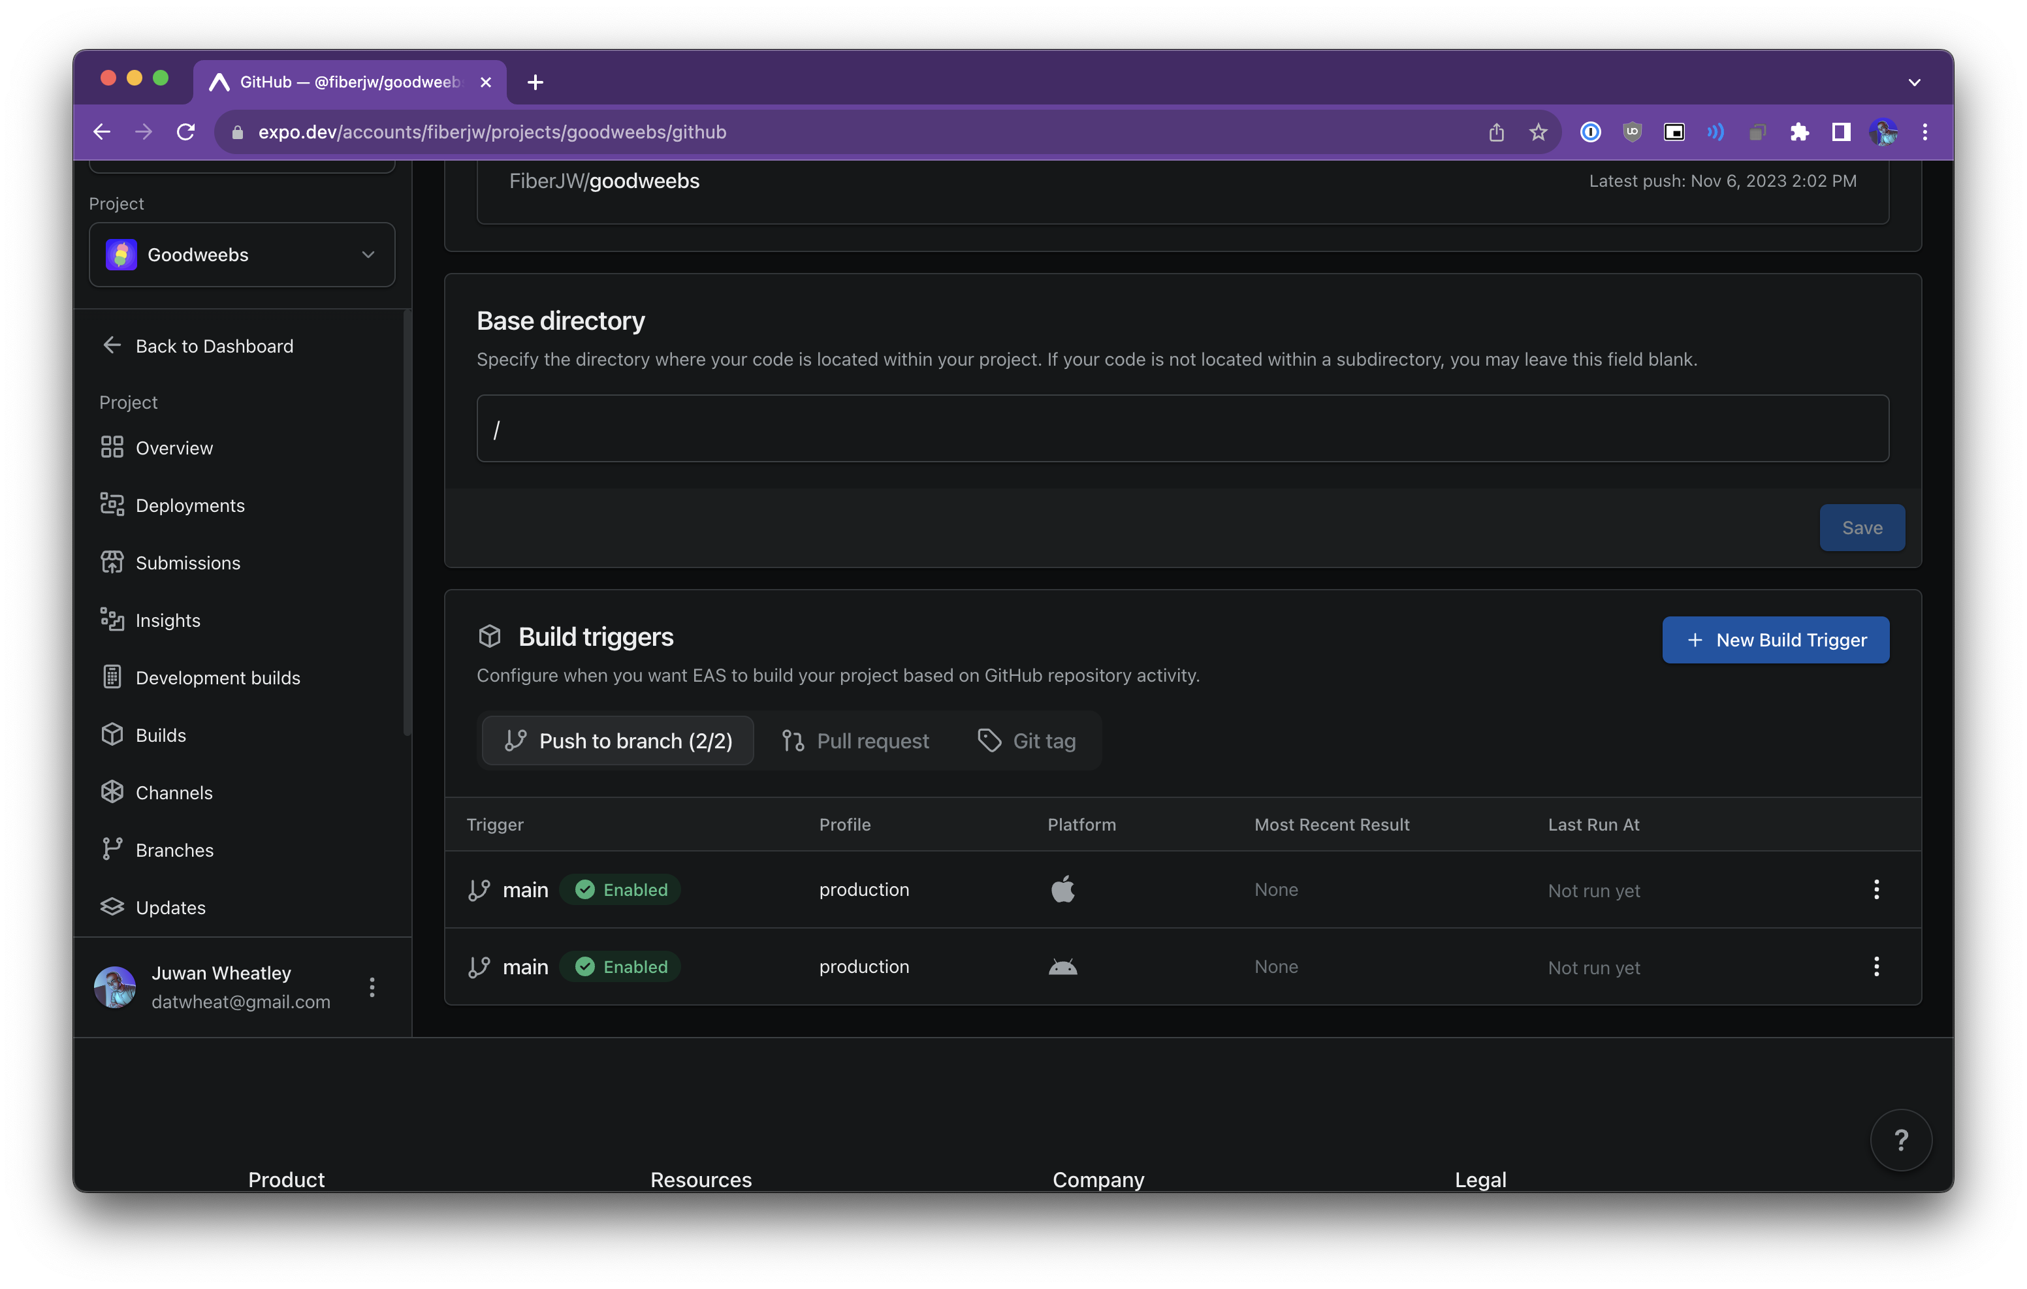Select the Push to branch (2/2) tab
Viewport: 2027px width, 1289px height.
click(x=618, y=740)
